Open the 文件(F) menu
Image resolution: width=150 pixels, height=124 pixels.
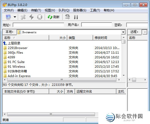click(x=9, y=10)
